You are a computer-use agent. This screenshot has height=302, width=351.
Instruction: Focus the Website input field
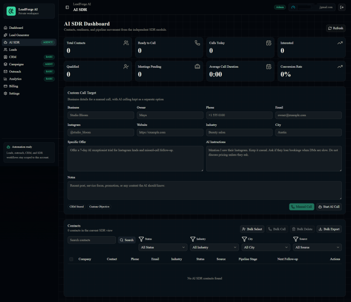click(x=170, y=133)
